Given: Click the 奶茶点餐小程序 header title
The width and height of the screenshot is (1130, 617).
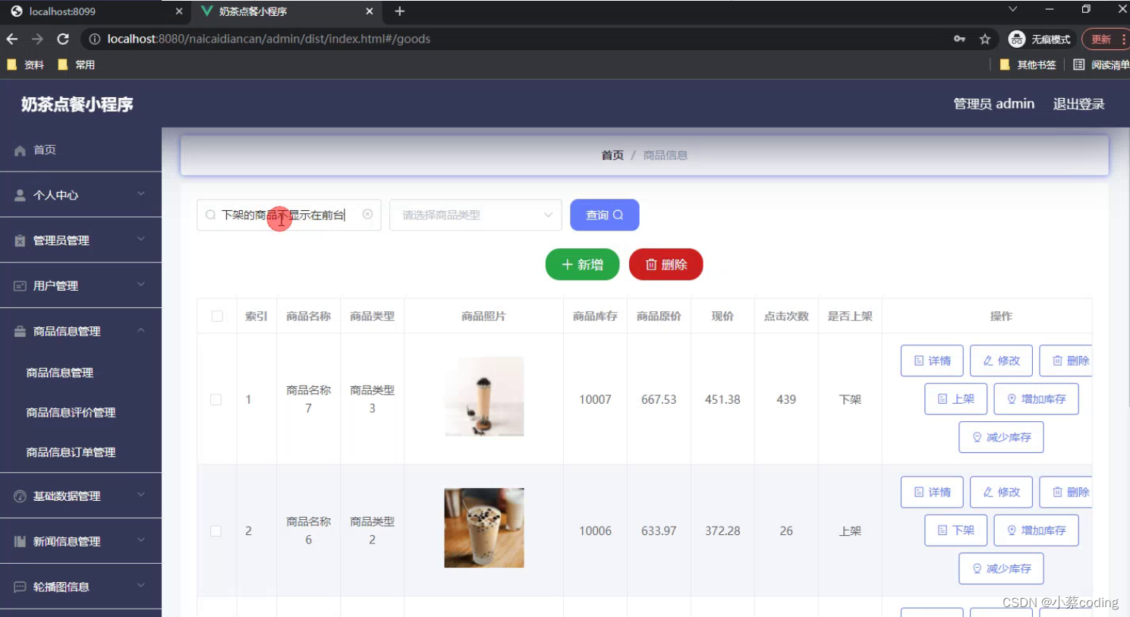Looking at the screenshot, I should pyautogui.click(x=77, y=104).
